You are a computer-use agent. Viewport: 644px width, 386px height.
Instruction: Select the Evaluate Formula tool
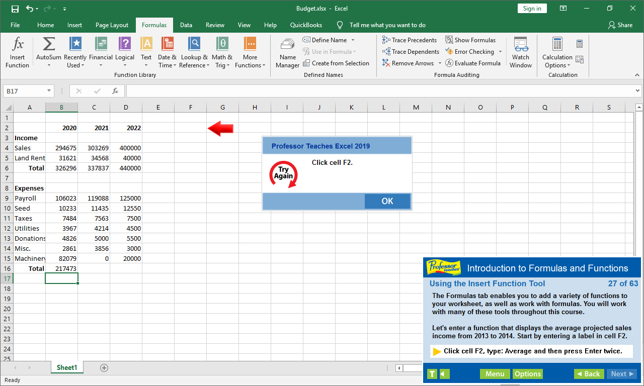coord(472,63)
